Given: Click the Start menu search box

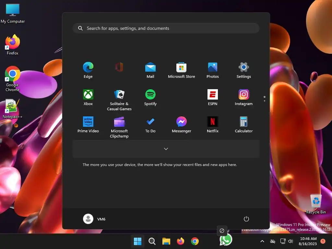Looking at the screenshot, I should [166, 28].
